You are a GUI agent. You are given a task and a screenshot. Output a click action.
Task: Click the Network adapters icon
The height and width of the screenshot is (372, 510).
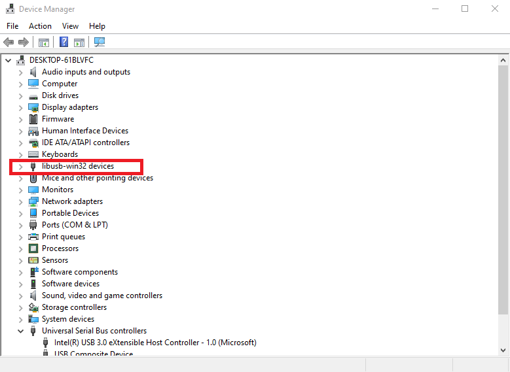33,201
